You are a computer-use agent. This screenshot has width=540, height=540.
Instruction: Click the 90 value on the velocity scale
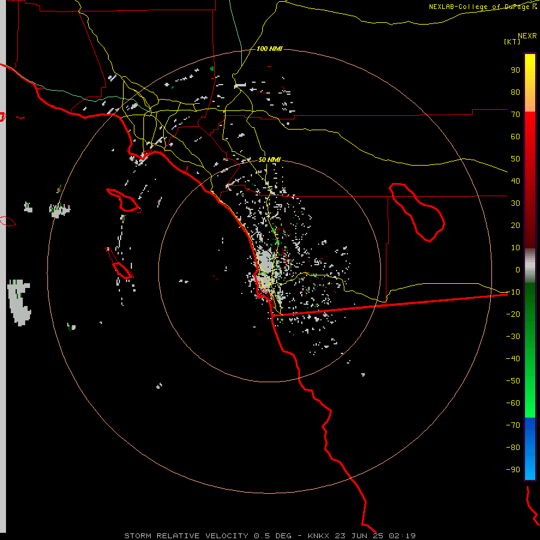(515, 70)
